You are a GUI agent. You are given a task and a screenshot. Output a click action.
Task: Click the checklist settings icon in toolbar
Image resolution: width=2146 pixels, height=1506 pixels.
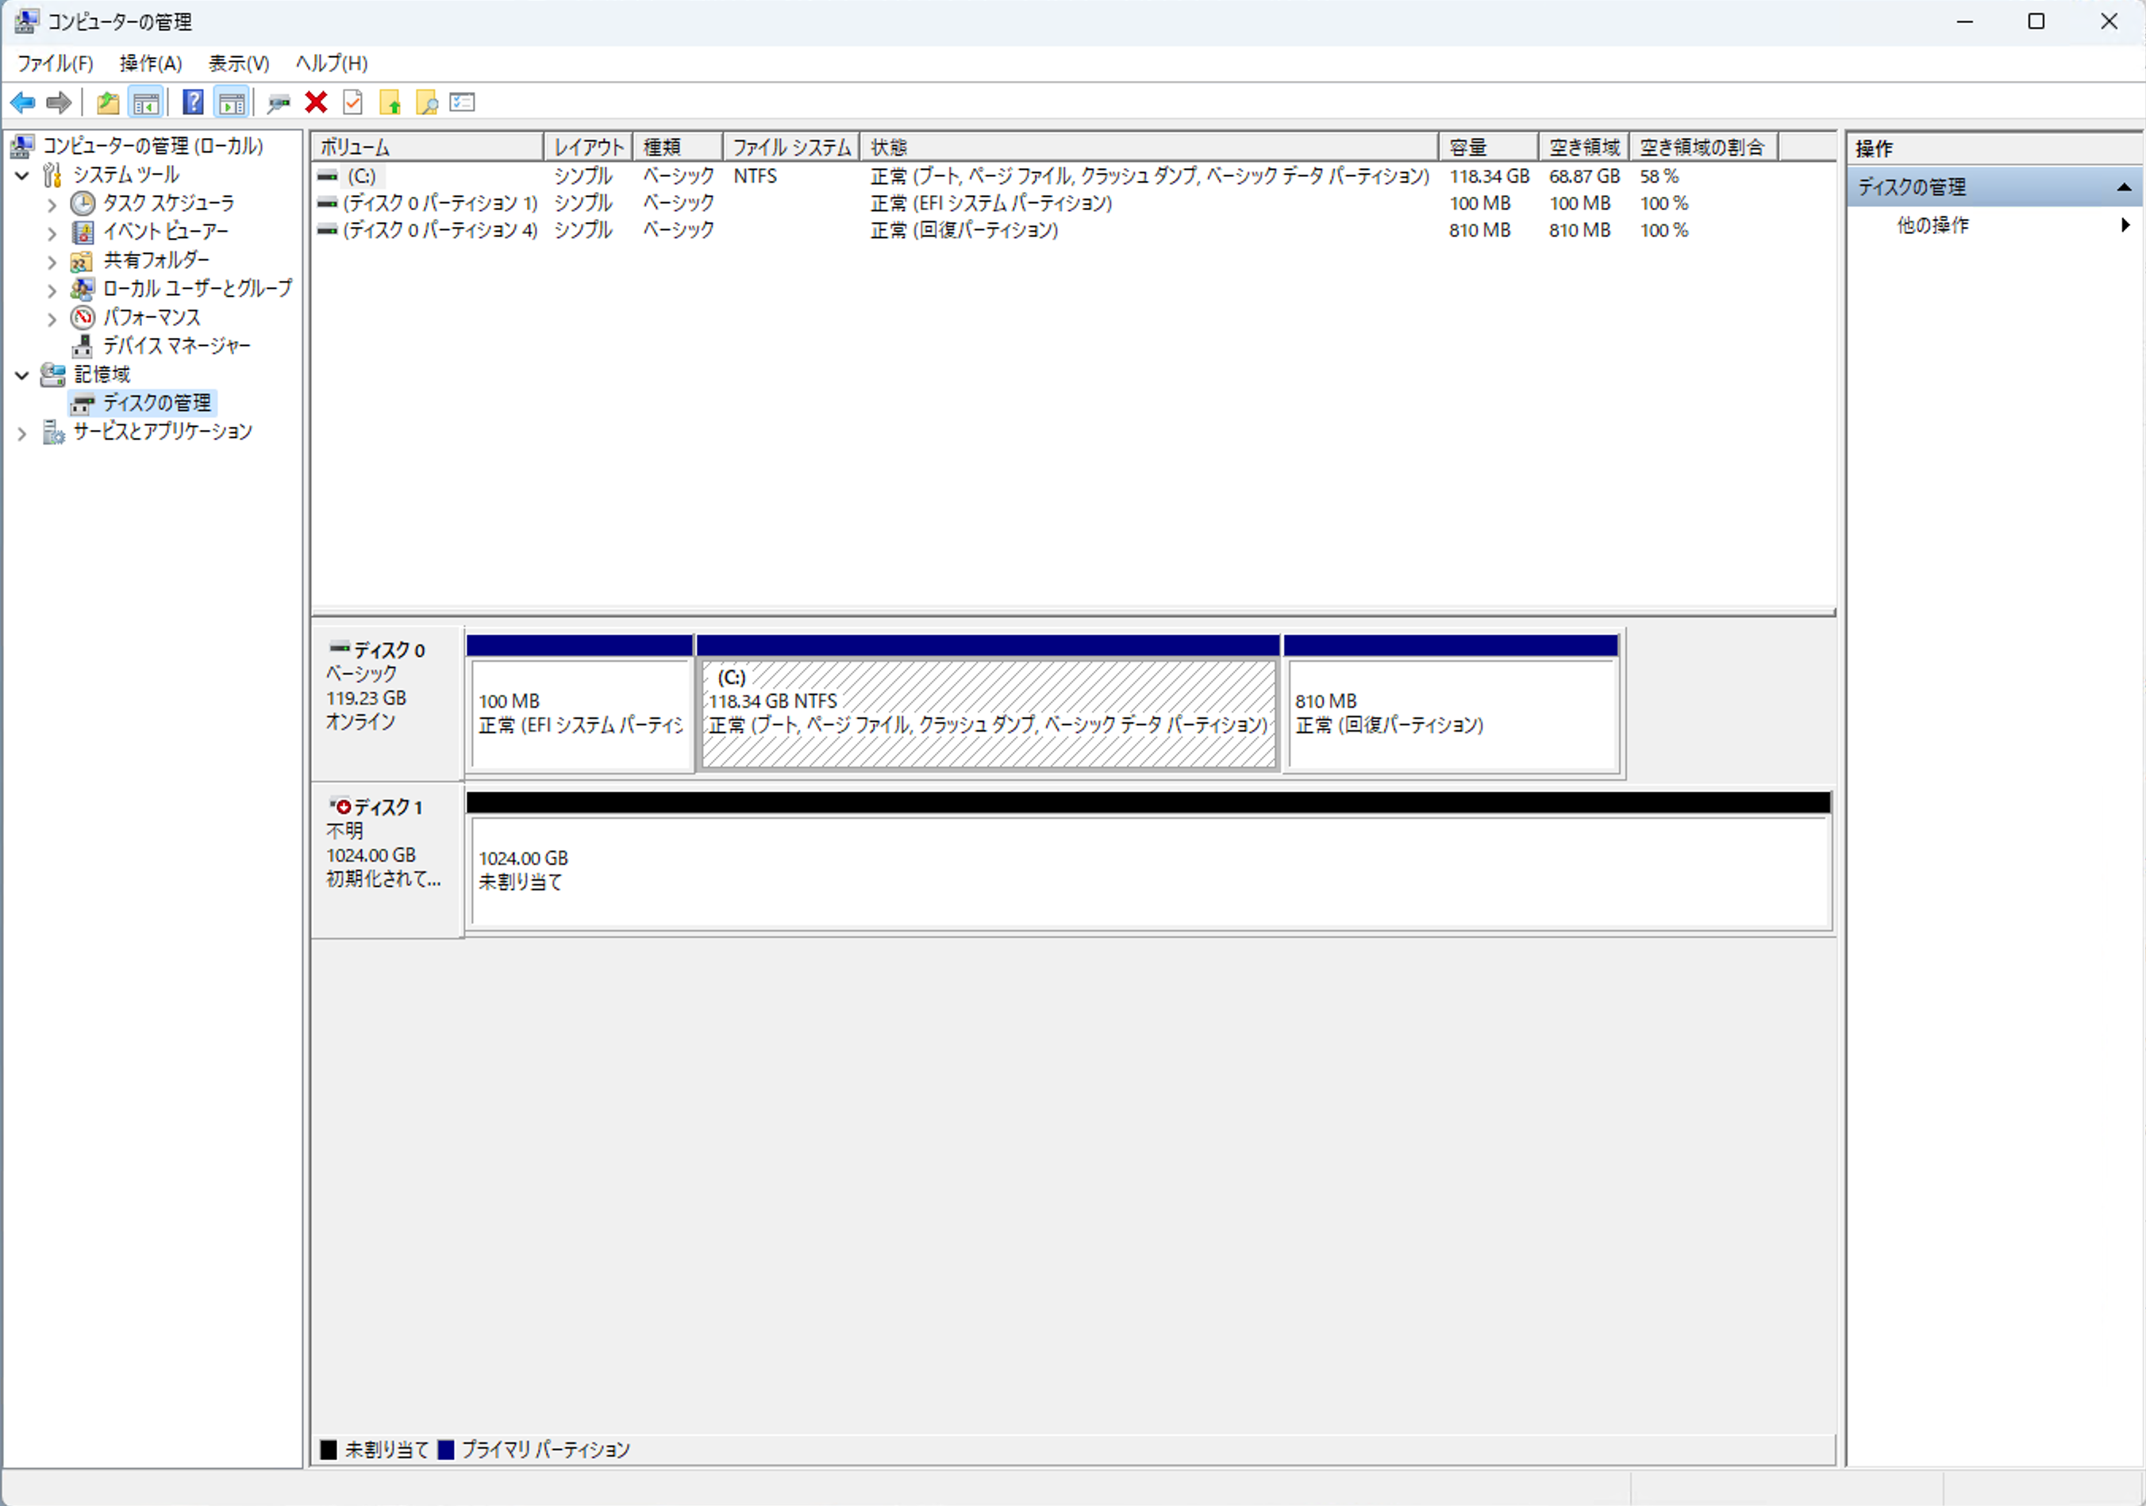[x=463, y=103]
